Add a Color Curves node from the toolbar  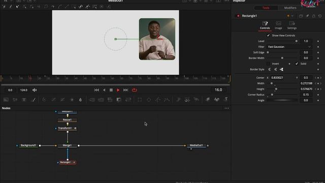[x=53, y=100]
